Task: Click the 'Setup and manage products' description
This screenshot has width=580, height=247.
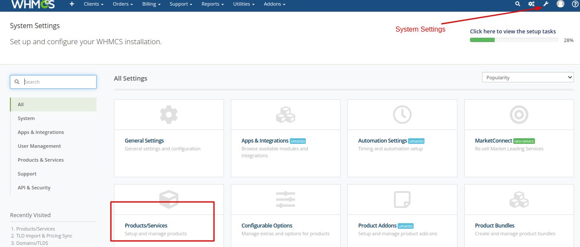Action: pyautogui.click(x=156, y=234)
